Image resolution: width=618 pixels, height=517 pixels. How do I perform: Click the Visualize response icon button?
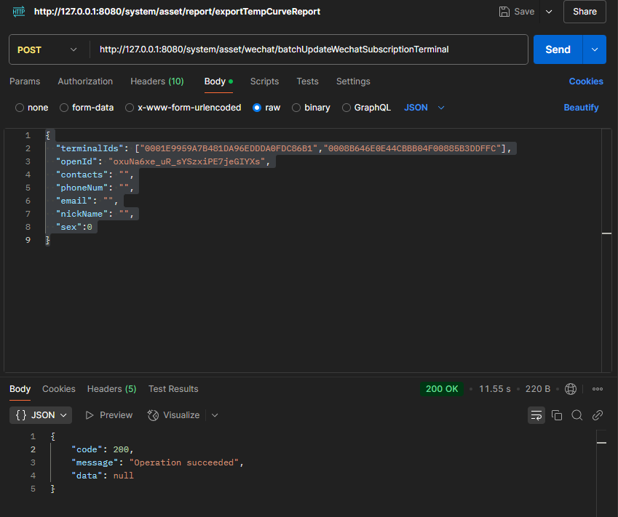[173, 415]
